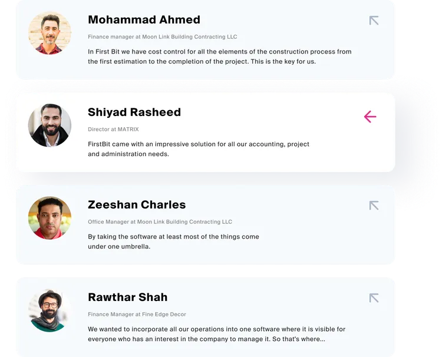Expand the truncated Rawthar Shah testimonial text
Viewport: 442px width, 357px height.
pos(216,334)
